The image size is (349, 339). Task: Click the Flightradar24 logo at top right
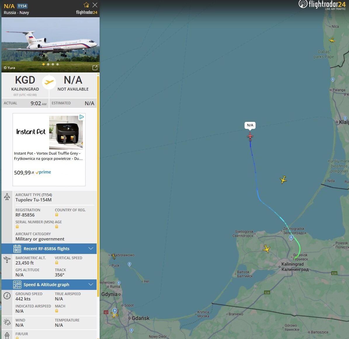322,5
